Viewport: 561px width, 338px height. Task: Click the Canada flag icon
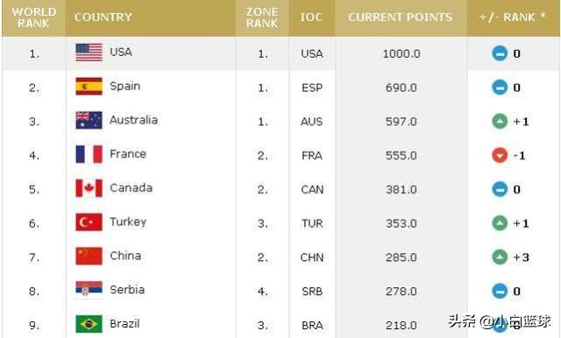[89, 188]
